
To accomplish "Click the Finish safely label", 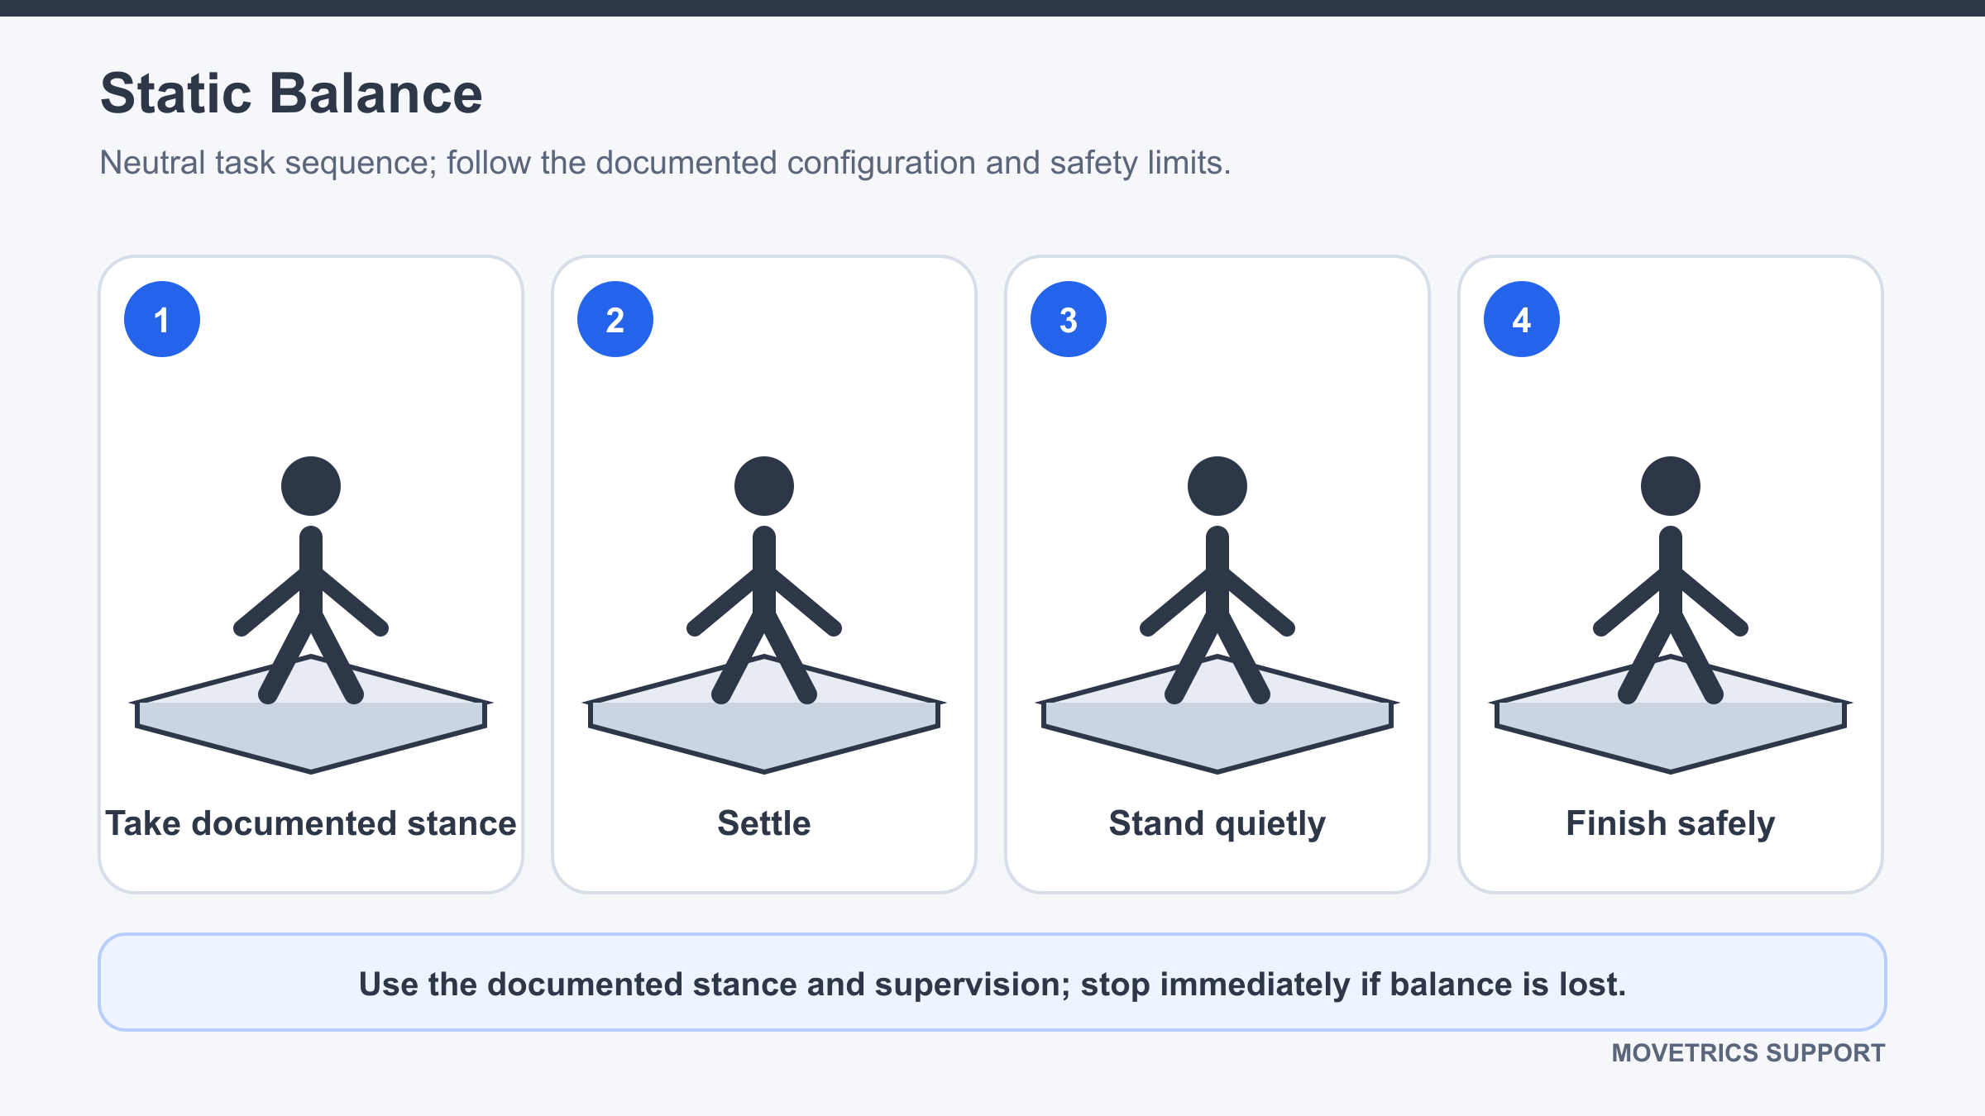I will [1671, 824].
